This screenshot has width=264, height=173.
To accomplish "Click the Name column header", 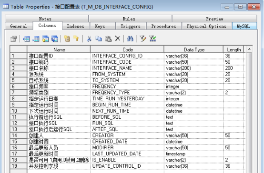I will click(x=59, y=49).
